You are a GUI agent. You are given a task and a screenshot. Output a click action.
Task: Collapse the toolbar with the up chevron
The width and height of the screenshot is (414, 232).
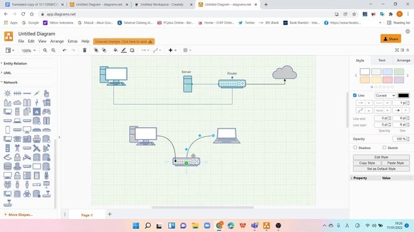click(408, 50)
